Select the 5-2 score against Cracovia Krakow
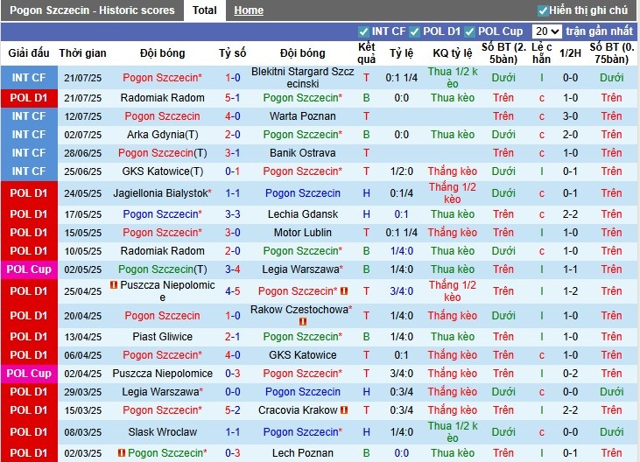This screenshot has height=462, width=640. [233, 409]
